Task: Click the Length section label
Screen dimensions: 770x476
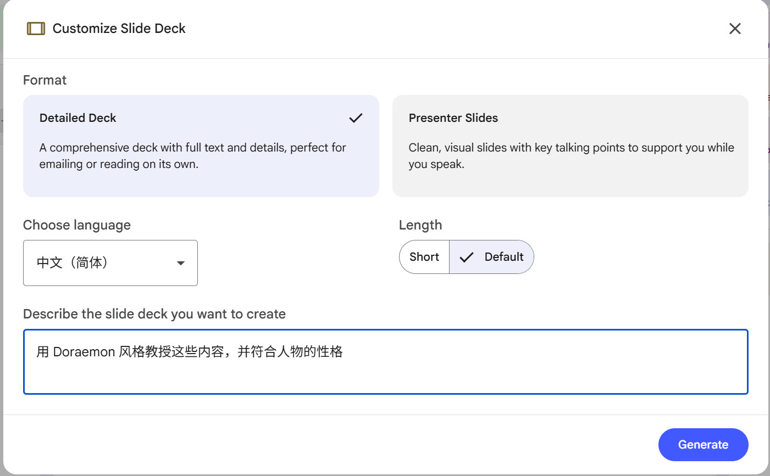Action: click(x=420, y=225)
